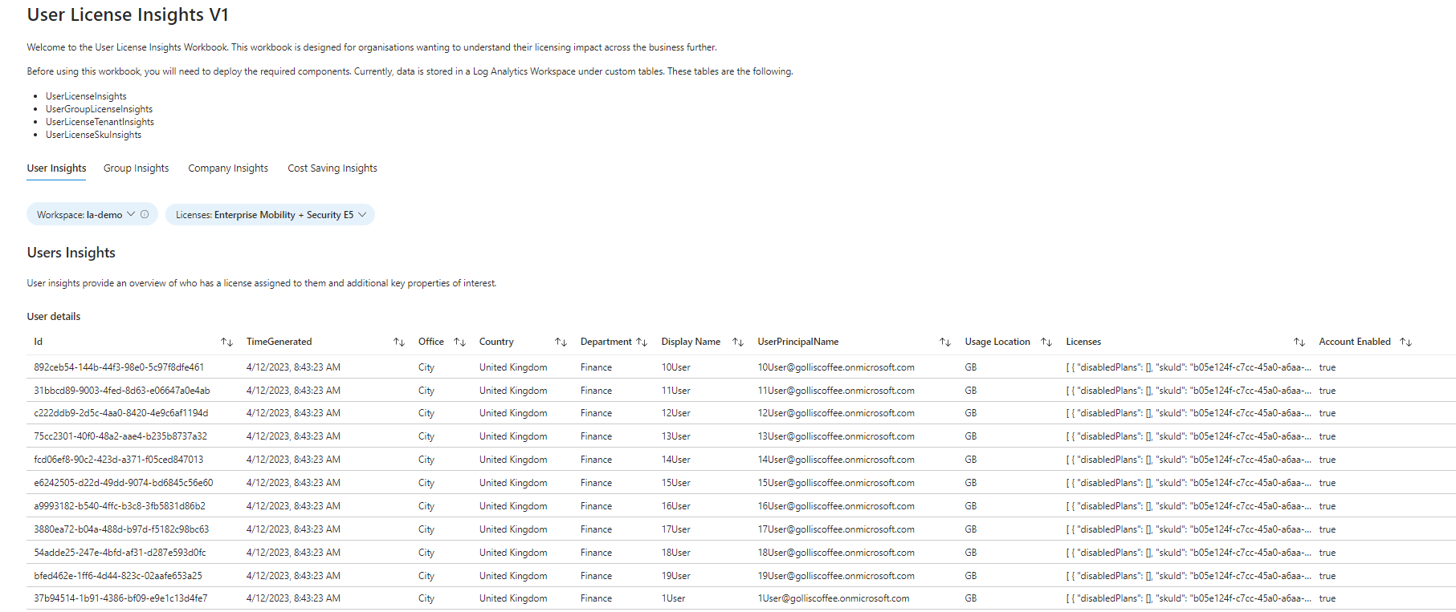Go to Cost Saving Insights tab

point(332,168)
